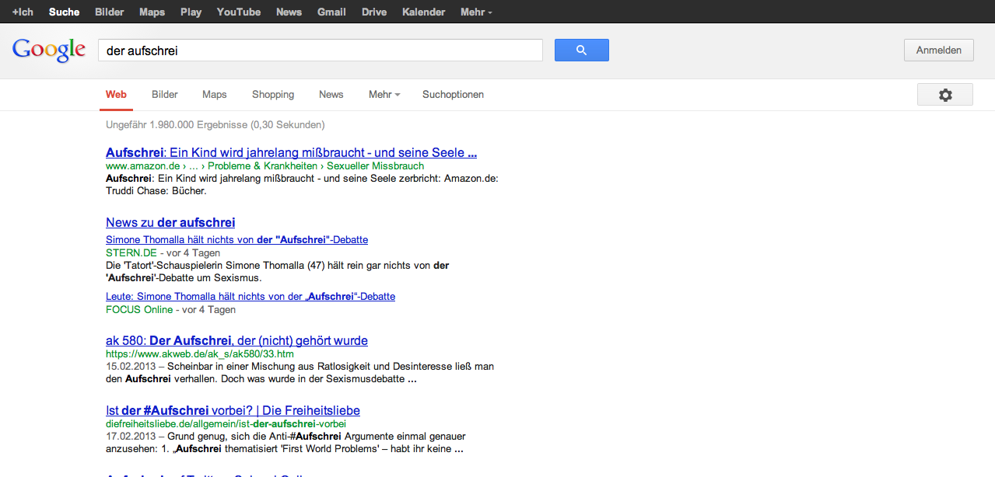The height and width of the screenshot is (477, 995).
Task: Open Gmail from the top navigation bar
Action: [x=331, y=12]
